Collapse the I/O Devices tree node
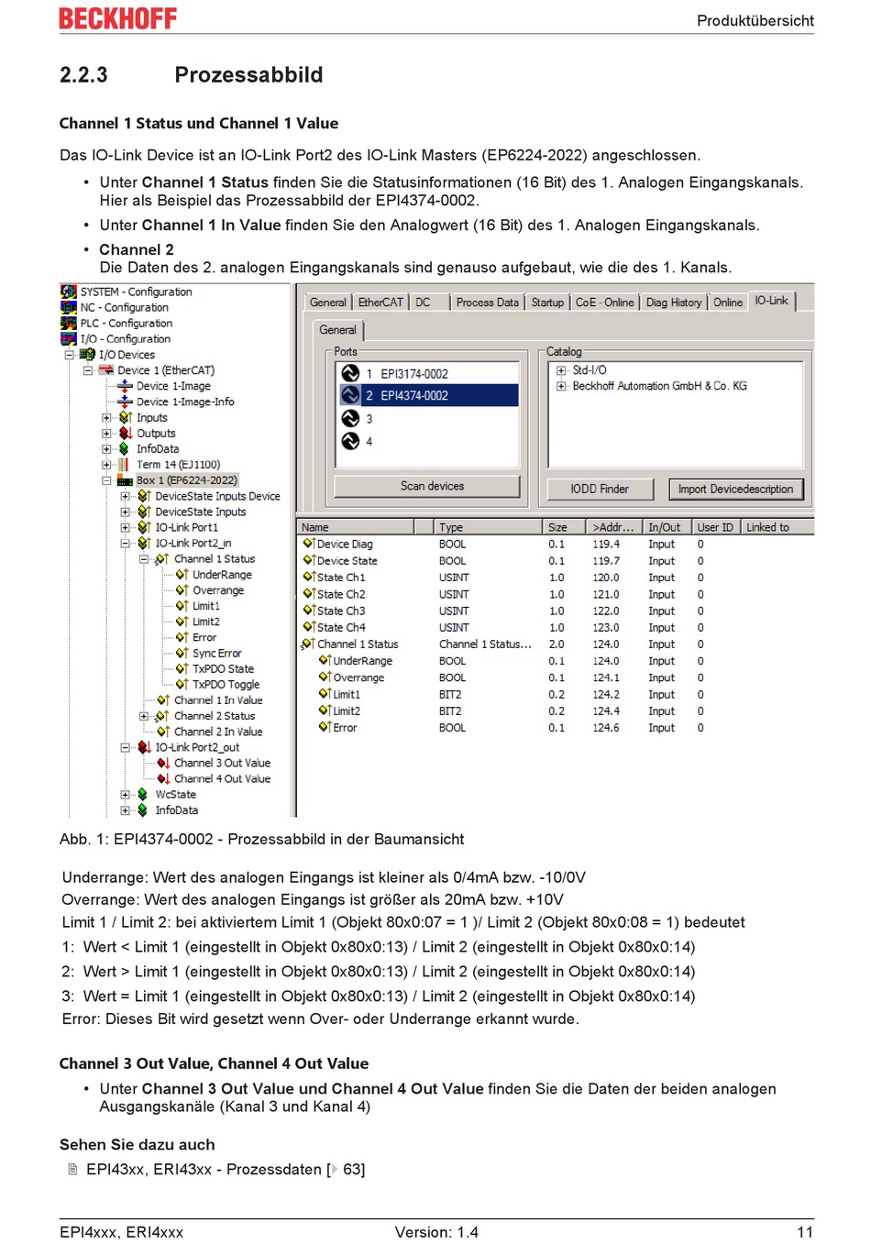Screen dimensions: 871x1255 [69, 355]
